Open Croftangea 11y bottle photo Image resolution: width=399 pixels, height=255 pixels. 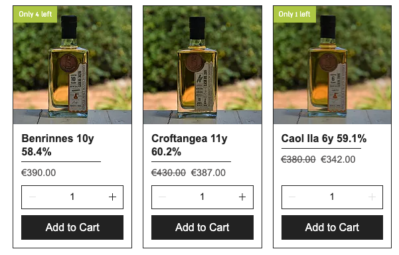tap(202, 65)
